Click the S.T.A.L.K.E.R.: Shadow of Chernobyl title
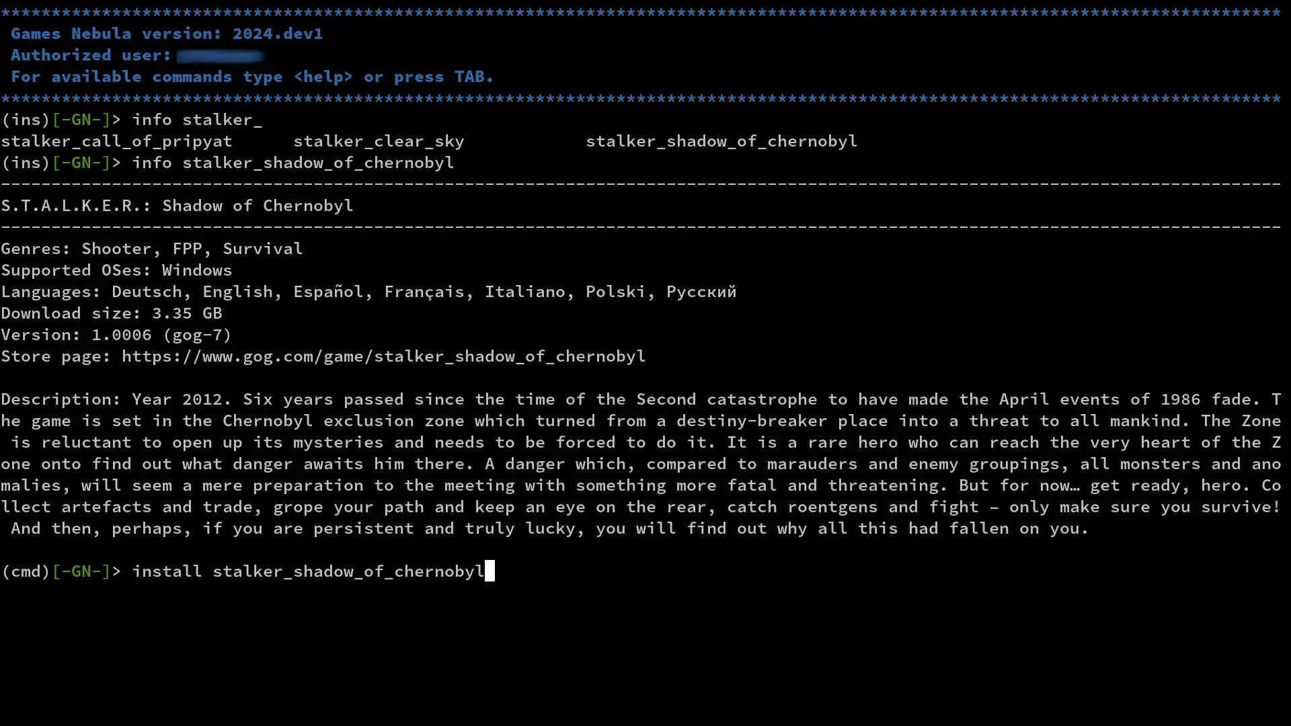This screenshot has height=726, width=1291. point(177,206)
